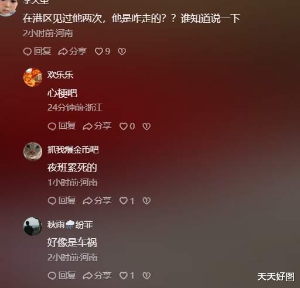Image resolution: width=300 pixels, height=288 pixels.
Task: Share 秋雨纷菲's comment 好像是车祸
Action: coord(97,275)
